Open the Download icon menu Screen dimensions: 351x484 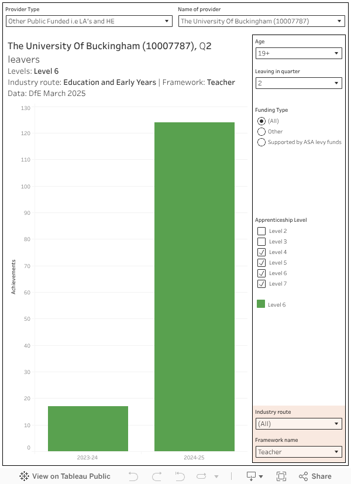click(254, 476)
